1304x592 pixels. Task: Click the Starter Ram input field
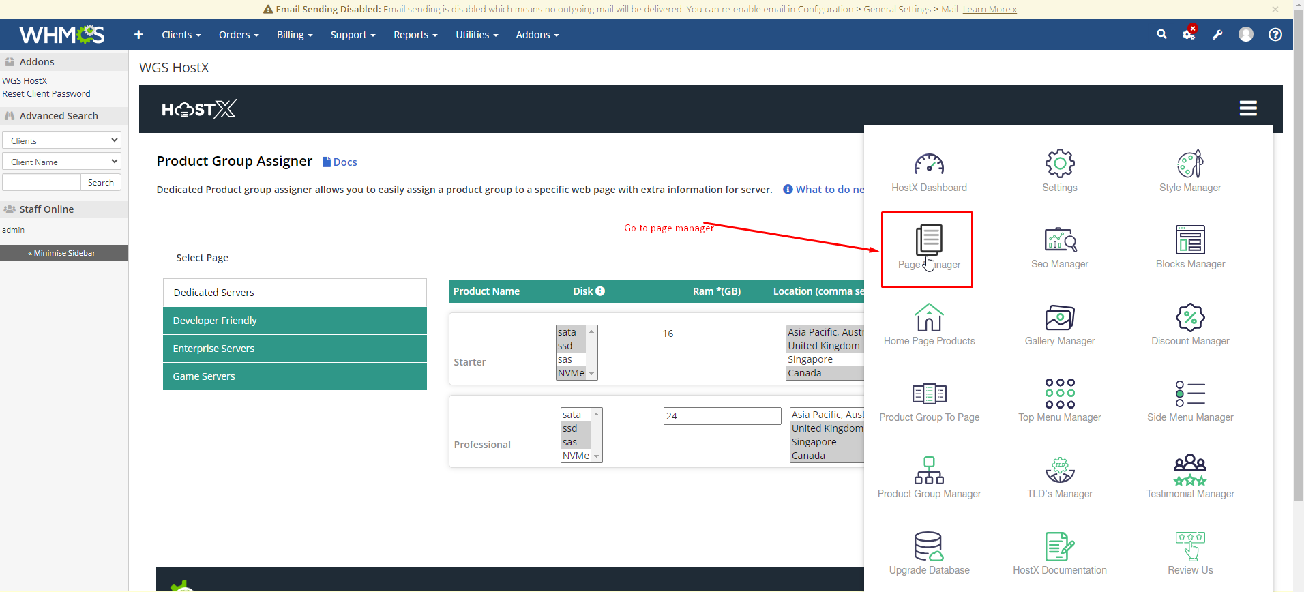[717, 334]
